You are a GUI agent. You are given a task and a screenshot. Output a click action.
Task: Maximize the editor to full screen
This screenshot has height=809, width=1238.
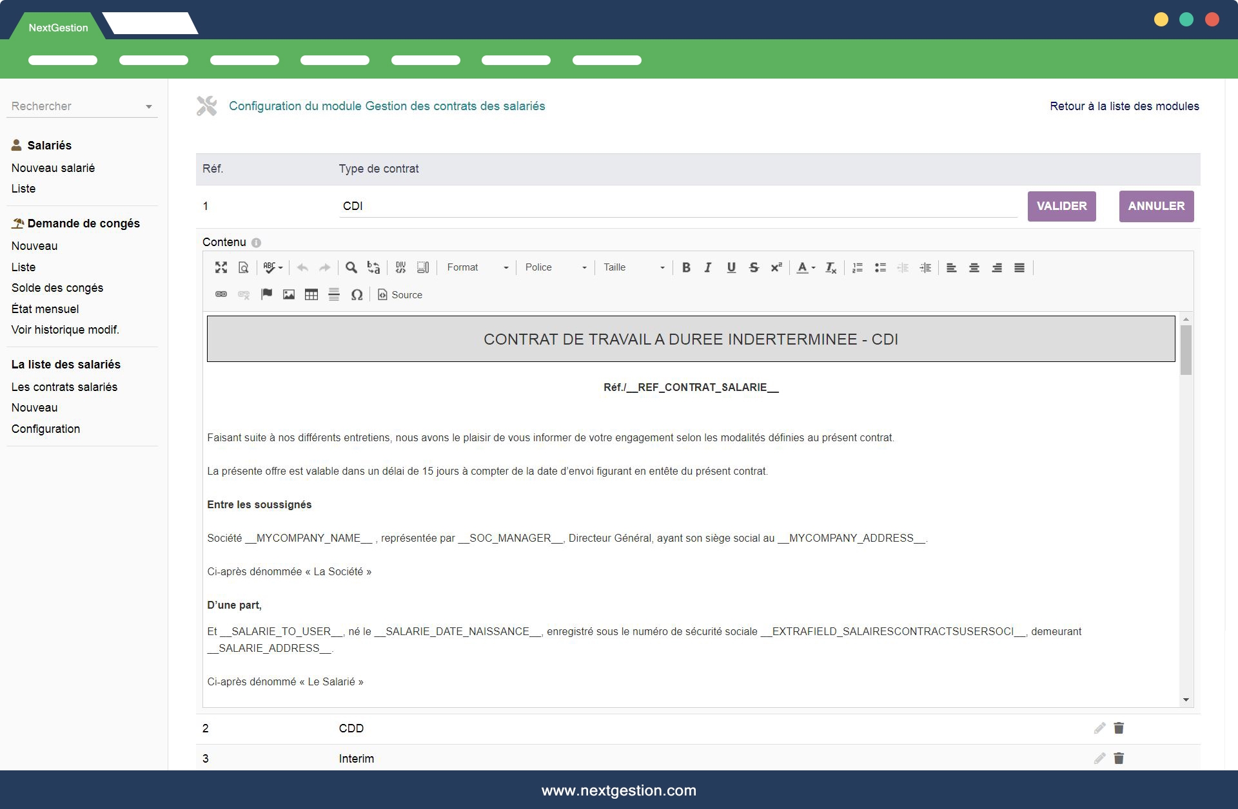(x=221, y=267)
